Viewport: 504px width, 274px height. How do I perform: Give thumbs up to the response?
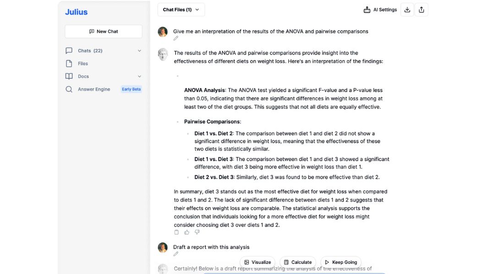click(187, 232)
